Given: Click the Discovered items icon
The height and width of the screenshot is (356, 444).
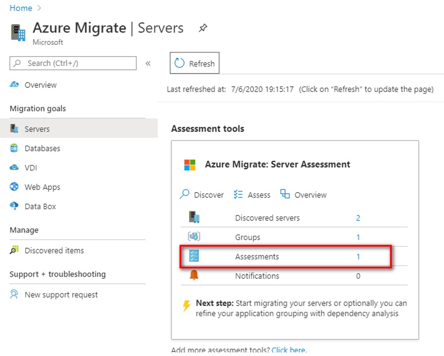Looking at the screenshot, I should [14, 250].
